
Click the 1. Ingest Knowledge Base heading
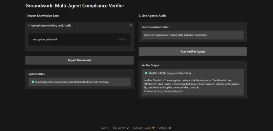click(x=42, y=16)
